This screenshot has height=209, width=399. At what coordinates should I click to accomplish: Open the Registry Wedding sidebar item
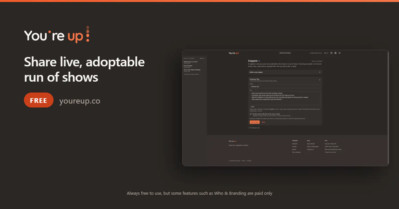(x=192, y=70)
